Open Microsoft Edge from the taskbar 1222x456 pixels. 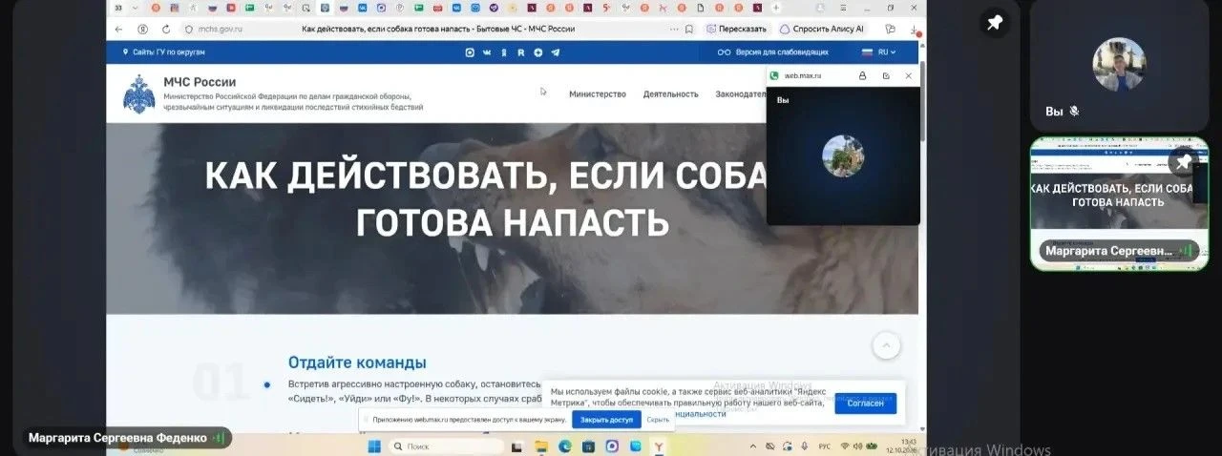coord(564,446)
